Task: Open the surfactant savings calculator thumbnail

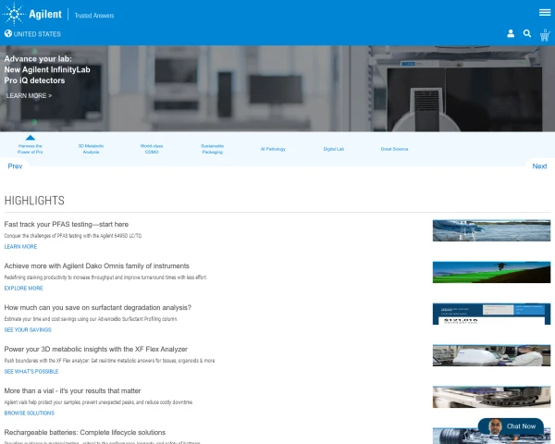Action: tap(491, 314)
